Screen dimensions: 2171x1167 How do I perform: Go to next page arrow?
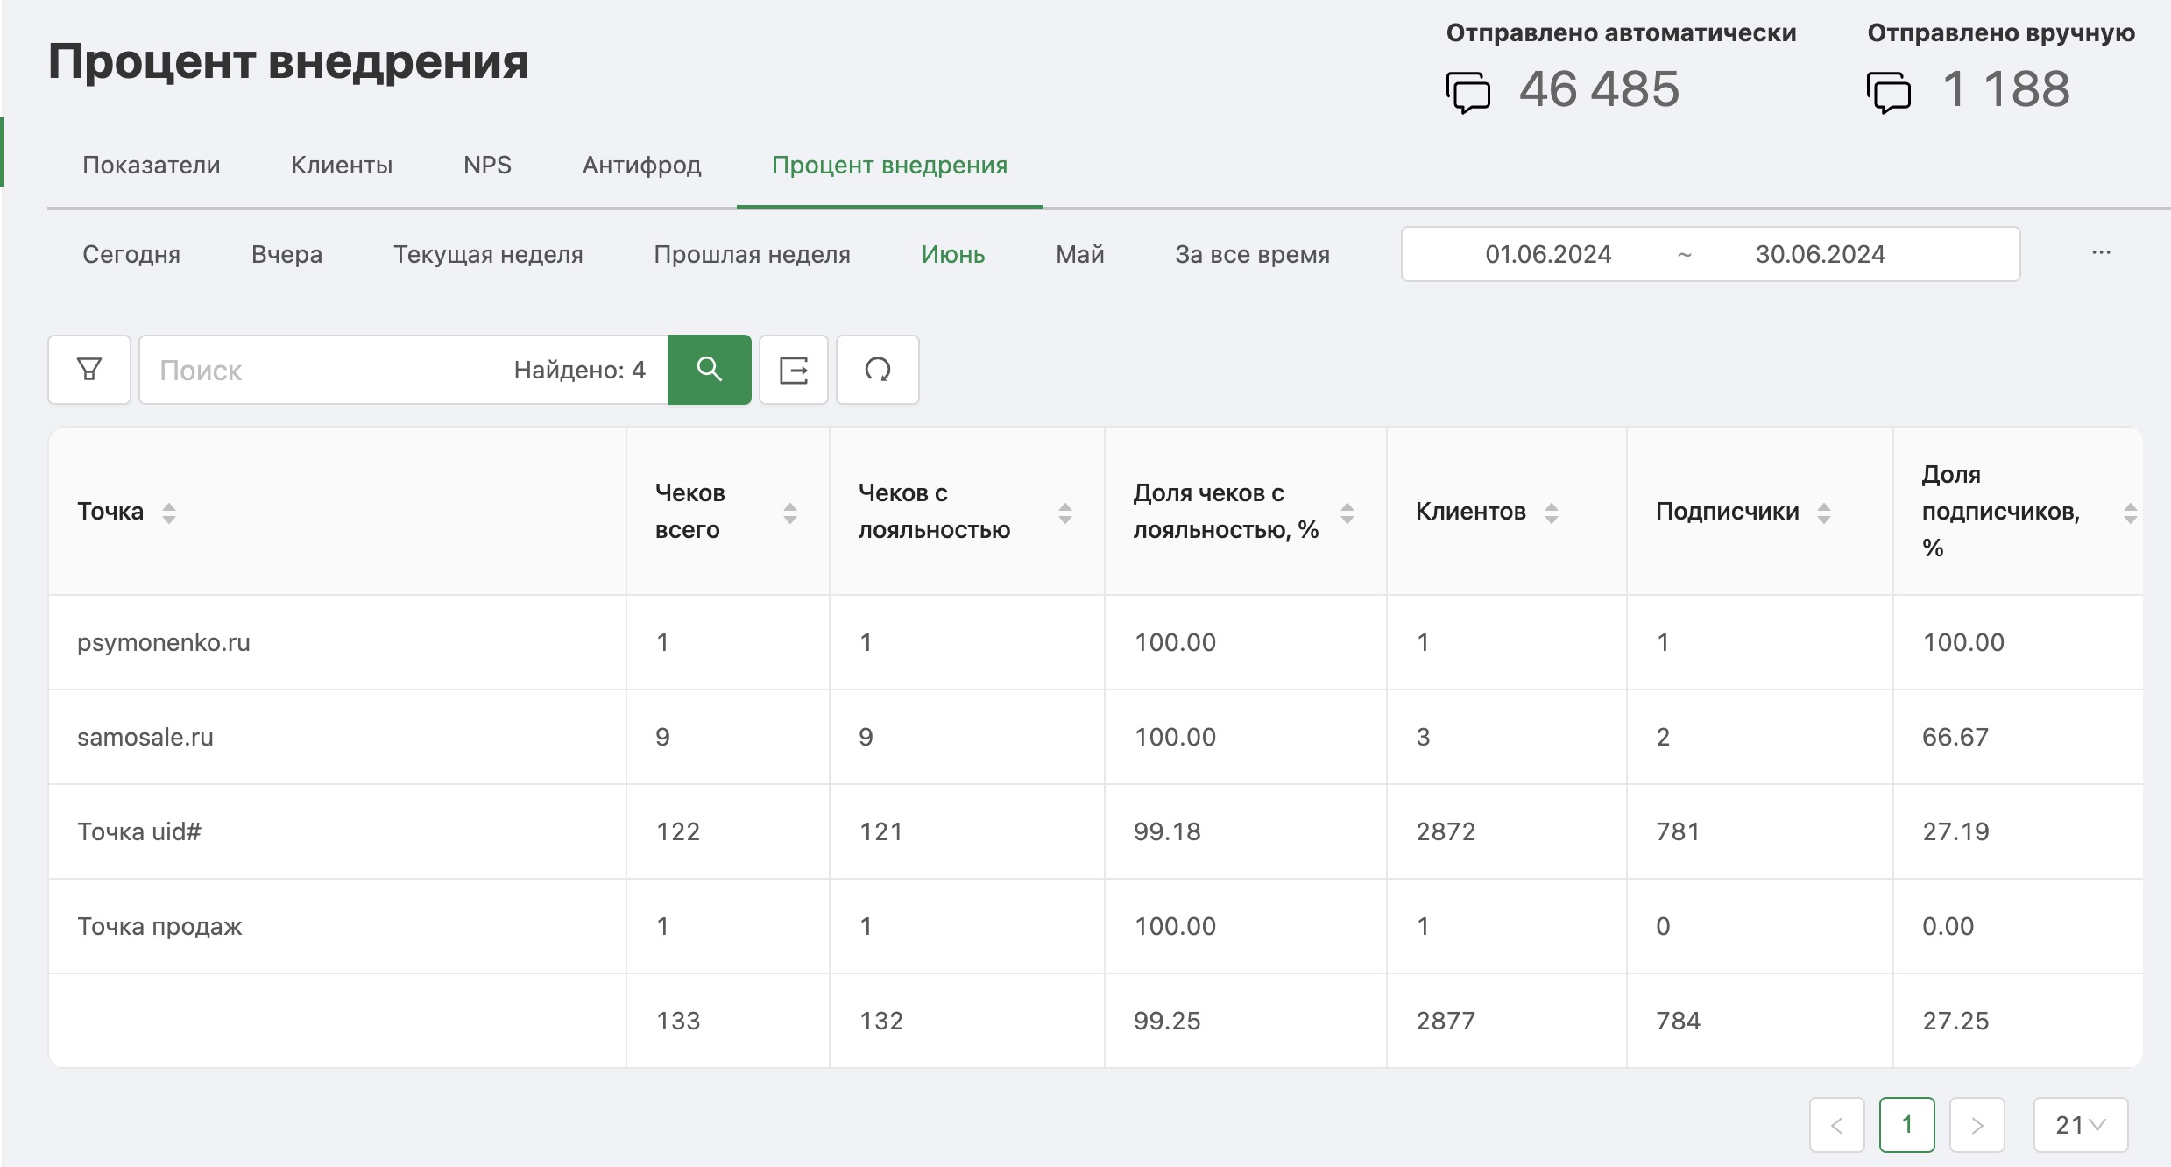click(1977, 1125)
